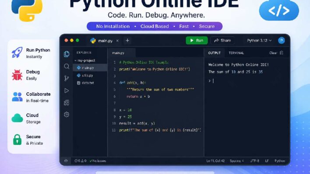This screenshot has height=174, width=310.
Task: Click the status bar remote icon
Action: click(66, 161)
